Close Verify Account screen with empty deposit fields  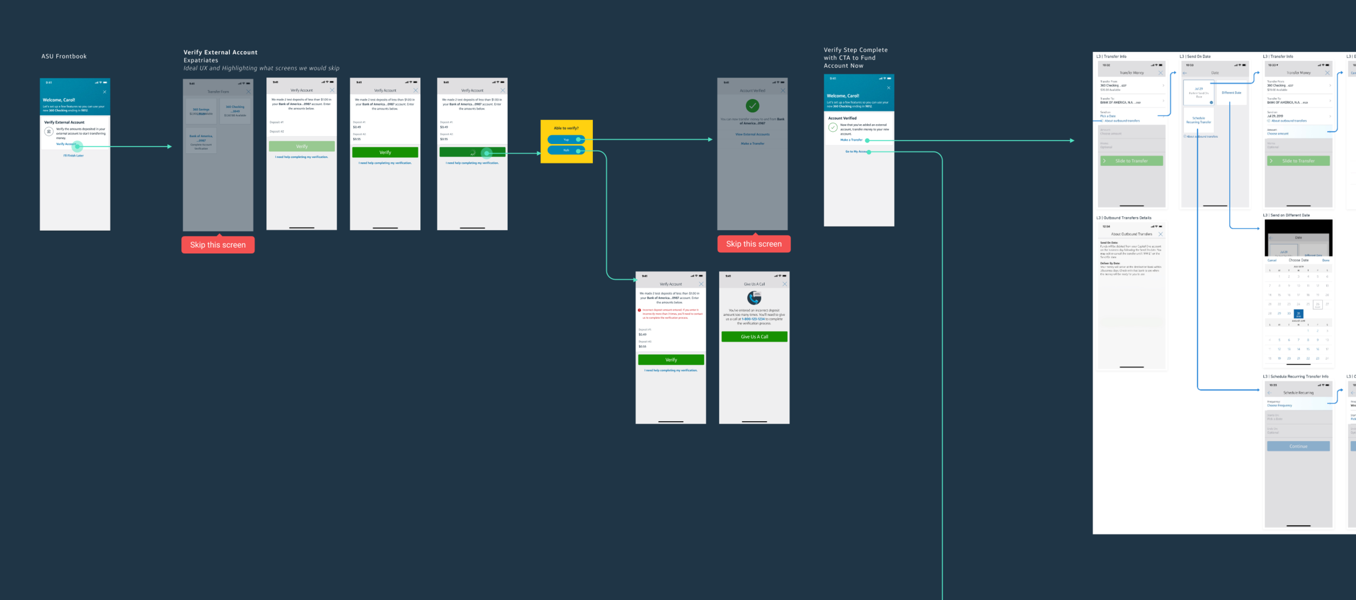coord(332,91)
